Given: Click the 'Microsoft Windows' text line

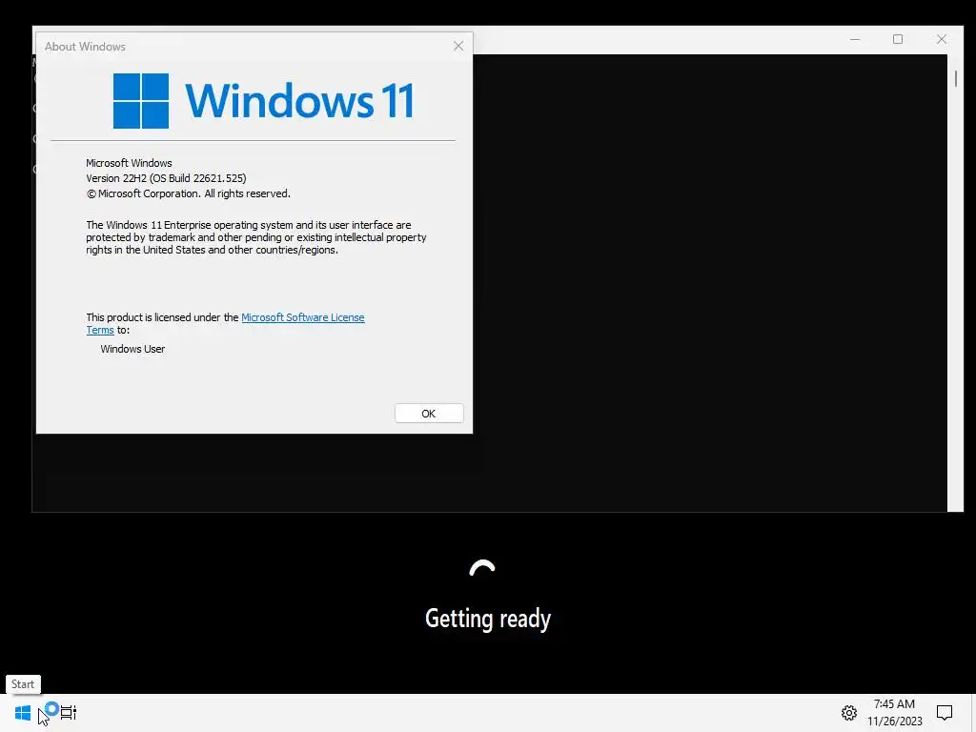Looking at the screenshot, I should pos(129,163).
